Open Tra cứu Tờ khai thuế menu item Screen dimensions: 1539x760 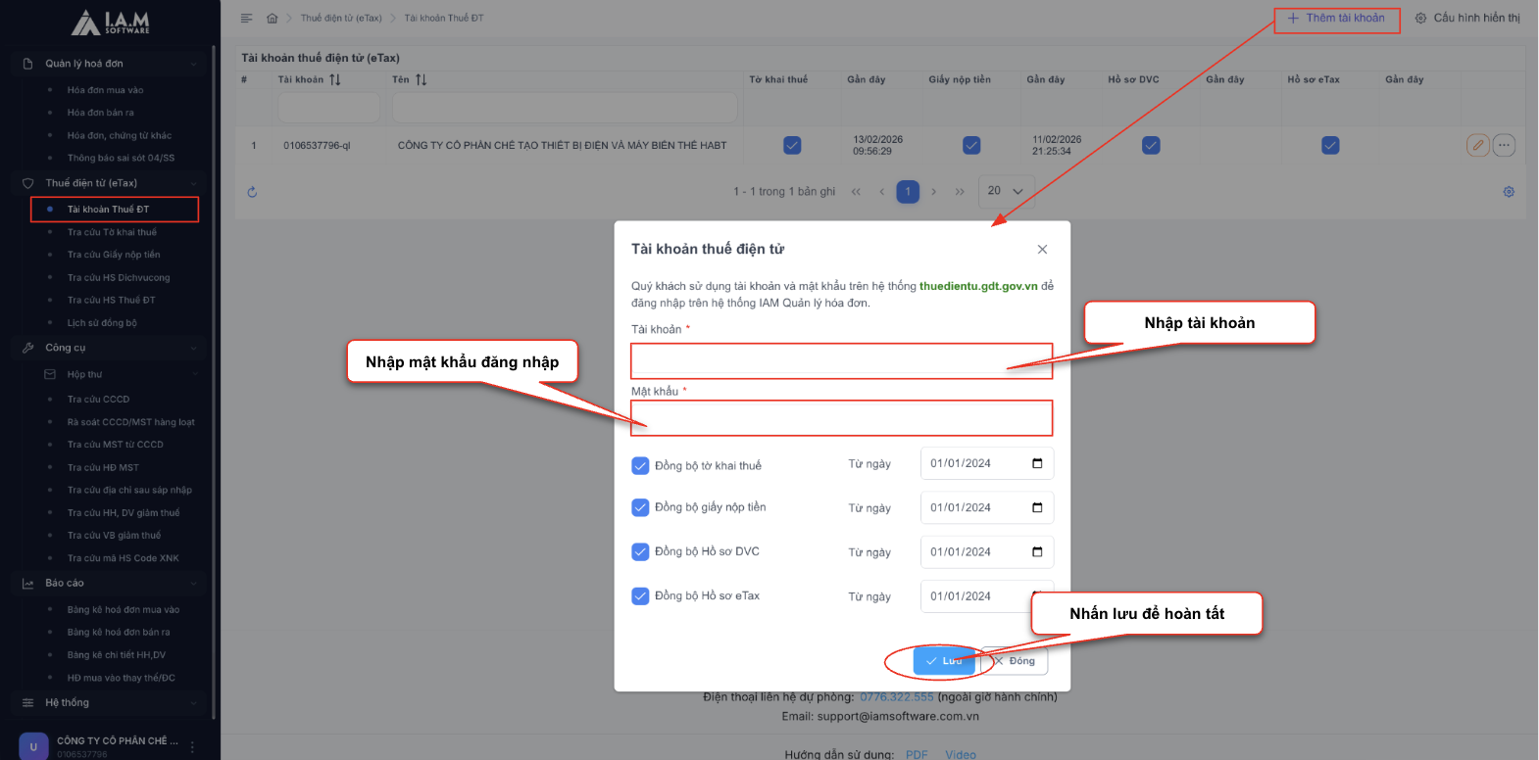click(112, 232)
